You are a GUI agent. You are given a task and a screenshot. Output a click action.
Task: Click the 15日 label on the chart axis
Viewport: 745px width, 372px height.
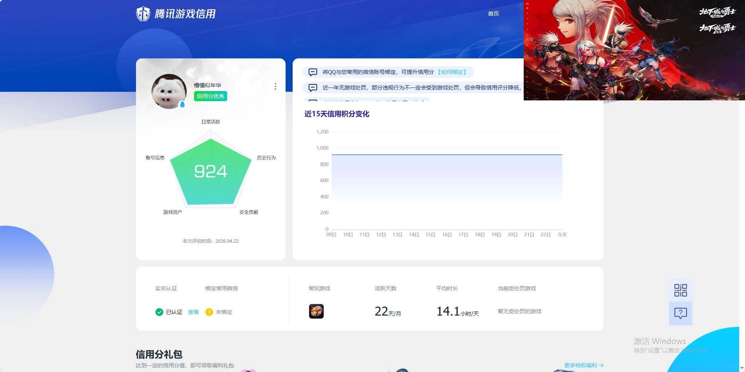coord(430,235)
